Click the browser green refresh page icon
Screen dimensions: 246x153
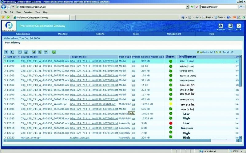coord(192,7)
